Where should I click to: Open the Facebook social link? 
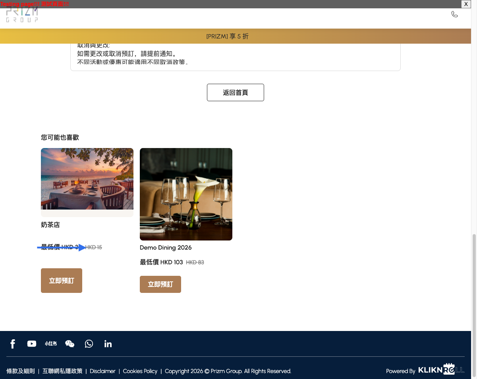click(13, 344)
